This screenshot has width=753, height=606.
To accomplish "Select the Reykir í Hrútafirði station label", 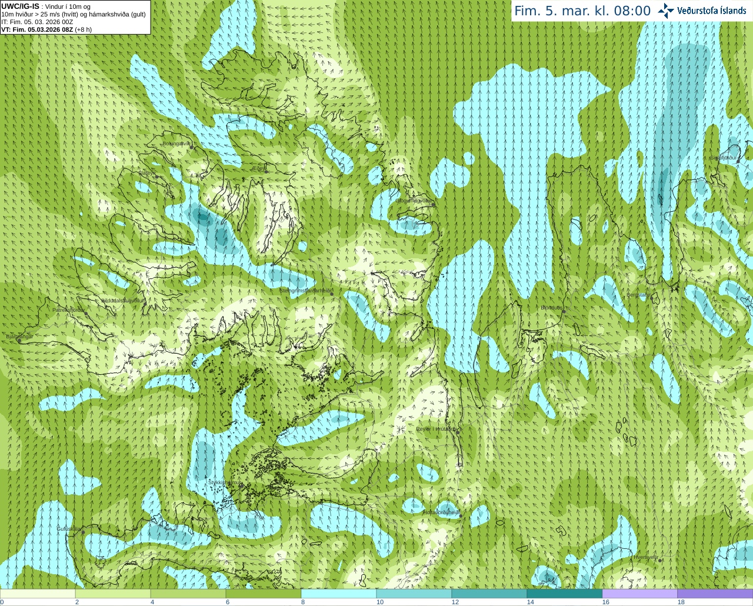I will 436,429.
